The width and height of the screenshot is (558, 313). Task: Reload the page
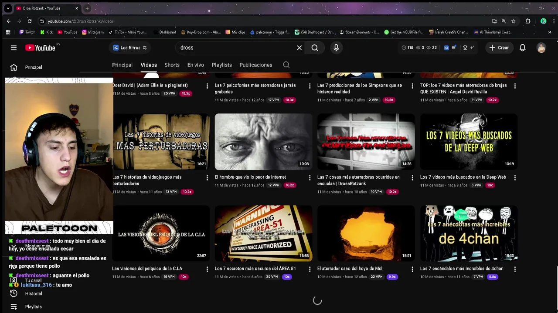click(30, 21)
